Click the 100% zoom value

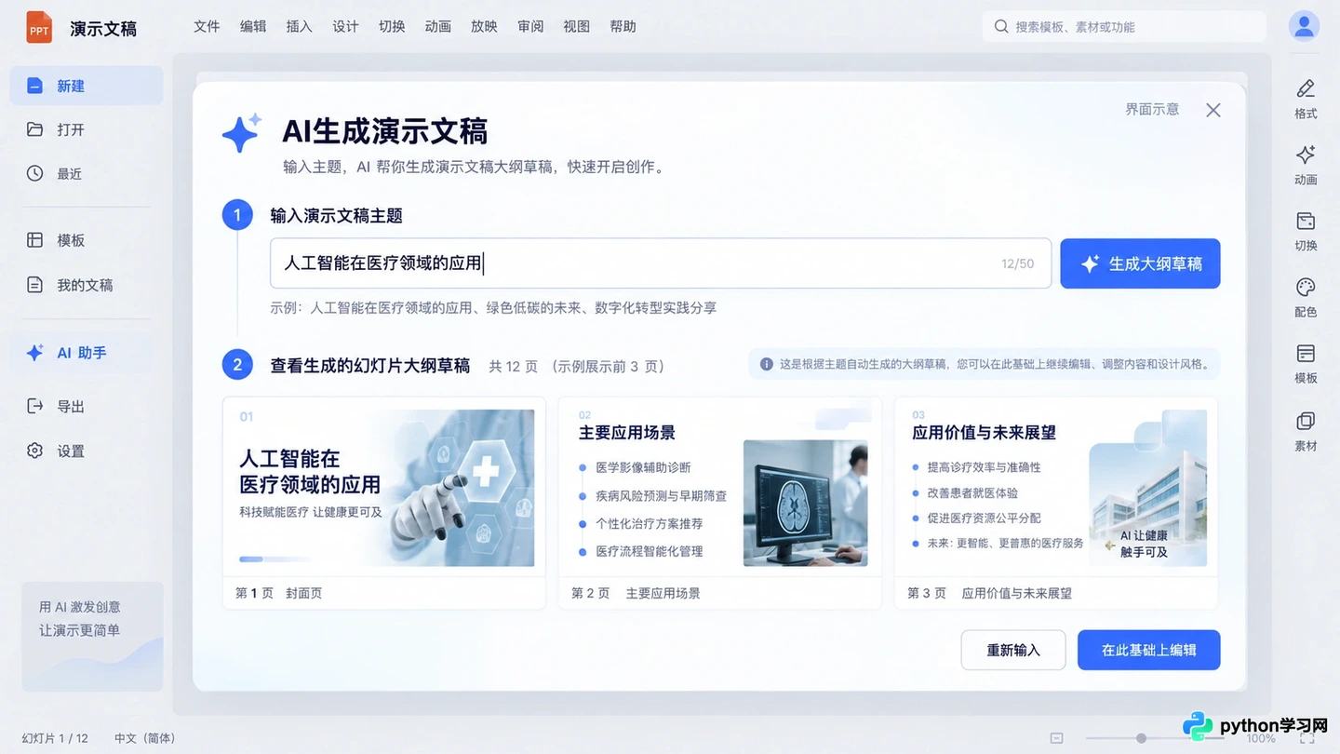[1261, 738]
